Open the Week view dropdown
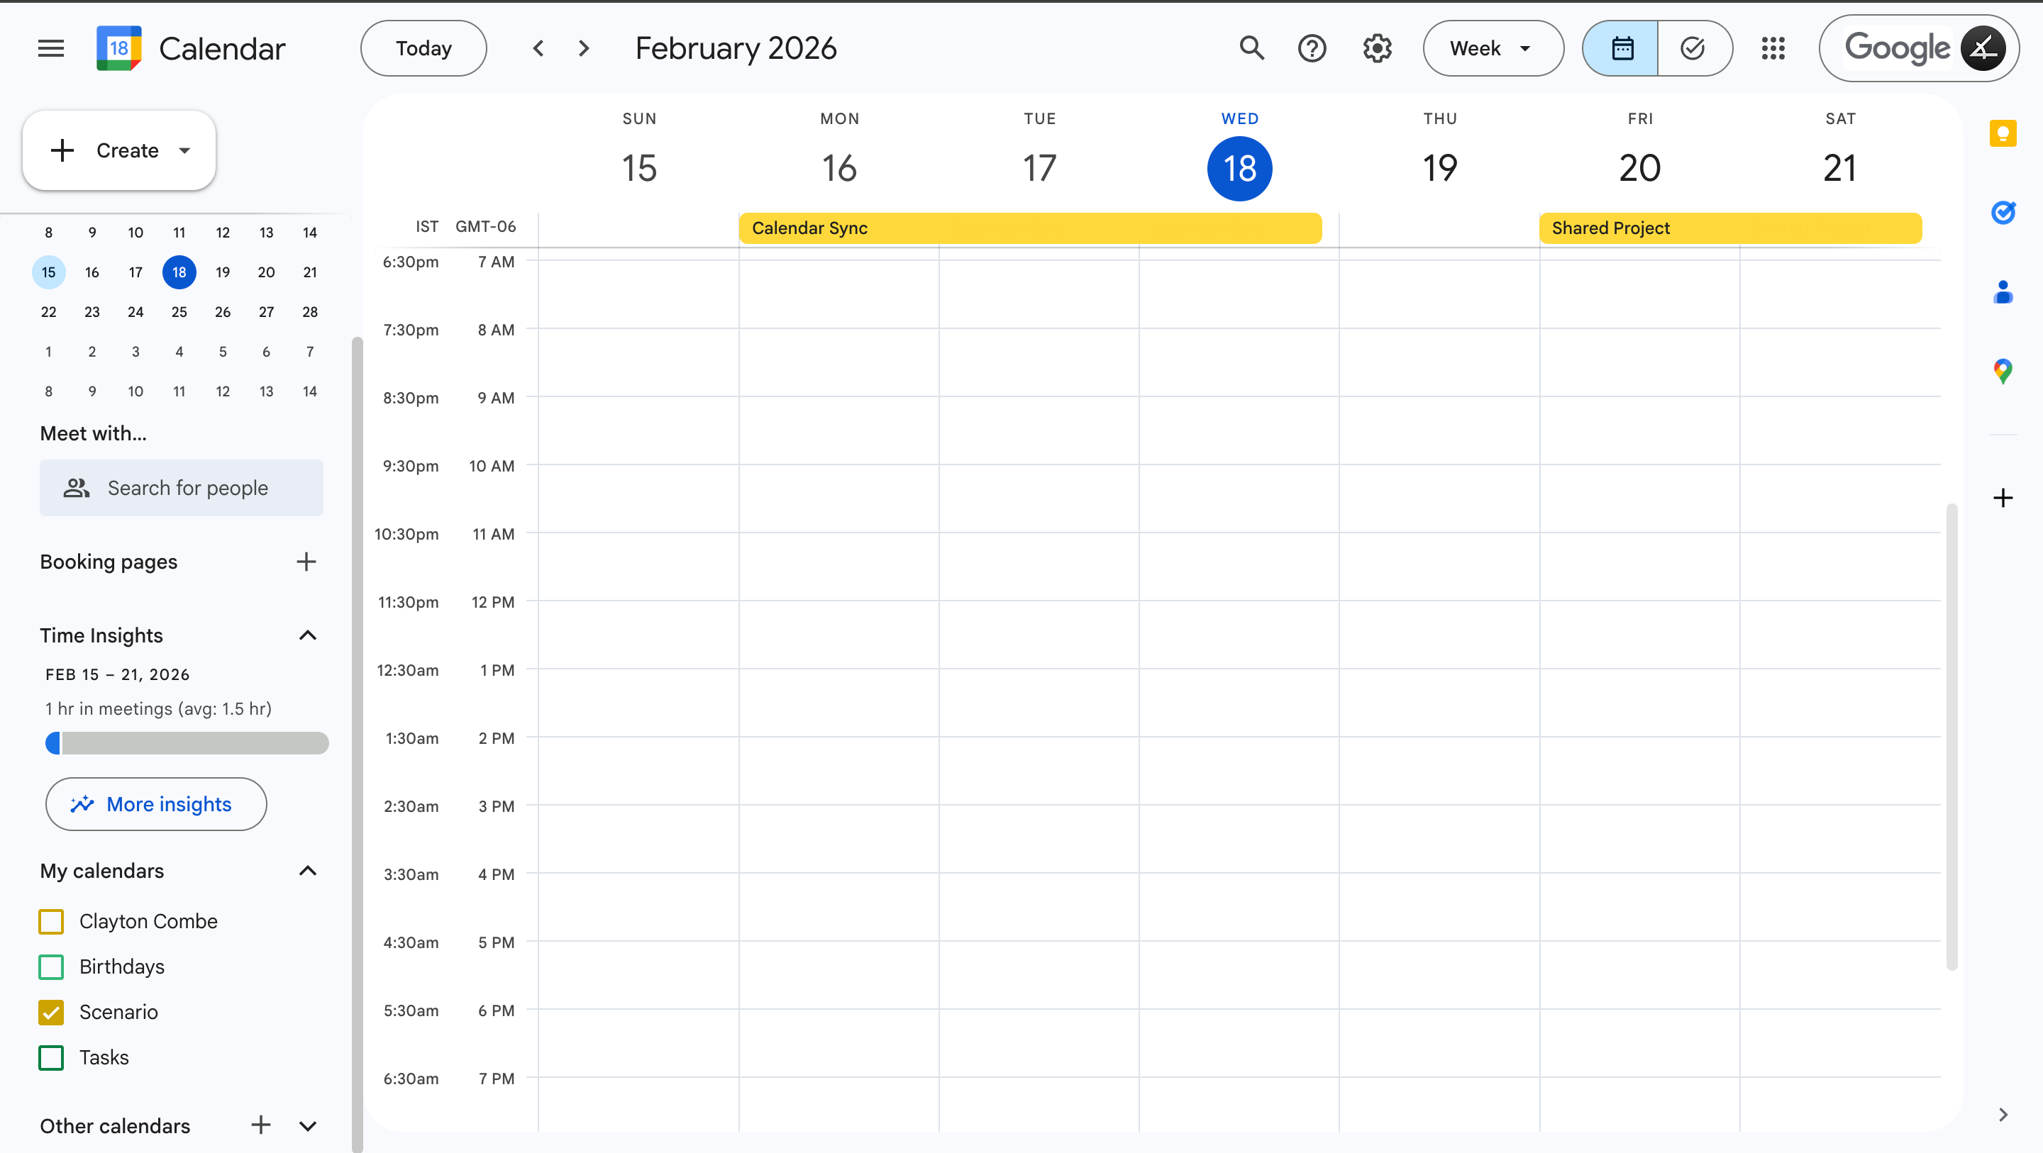The width and height of the screenshot is (2043, 1153). point(1493,48)
